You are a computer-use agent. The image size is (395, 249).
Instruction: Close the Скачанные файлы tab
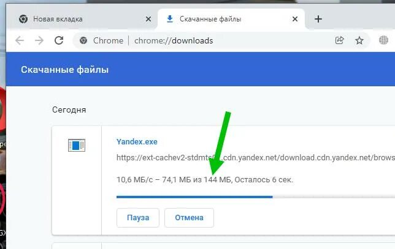coord(295,19)
